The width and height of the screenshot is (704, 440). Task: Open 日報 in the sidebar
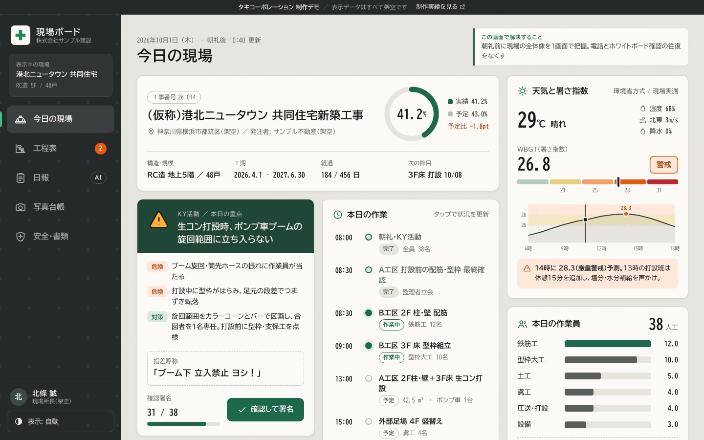point(61,178)
